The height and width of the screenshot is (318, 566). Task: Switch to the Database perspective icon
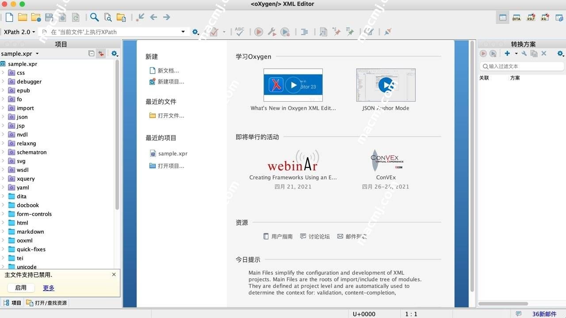coord(558,18)
